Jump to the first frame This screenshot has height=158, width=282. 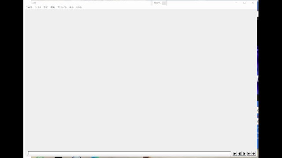click(249, 154)
